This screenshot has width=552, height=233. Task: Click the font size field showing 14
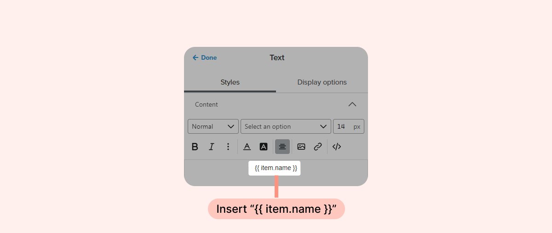[341, 126]
